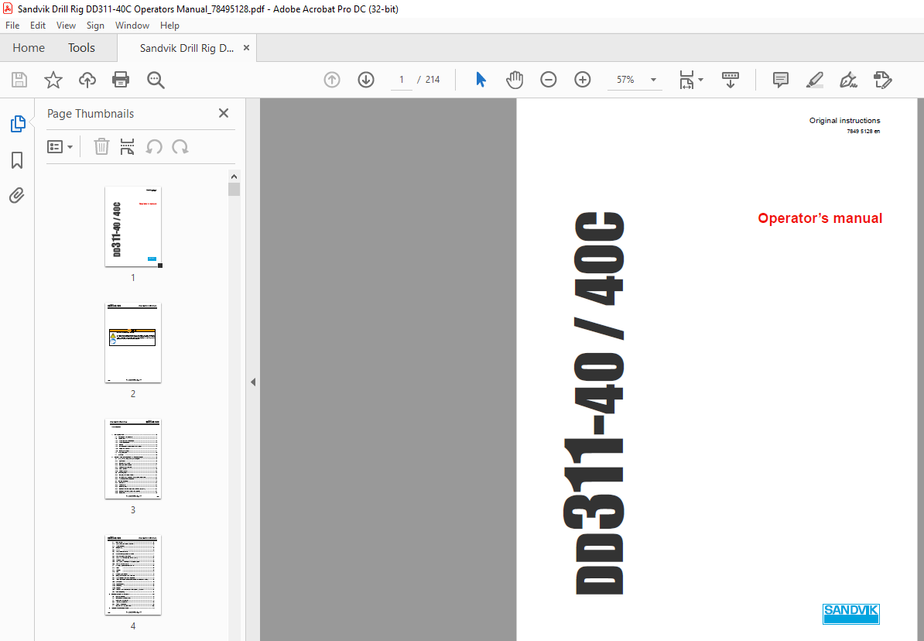924x641 pixels.
Task: Go to next page arrow
Action: [x=366, y=80]
